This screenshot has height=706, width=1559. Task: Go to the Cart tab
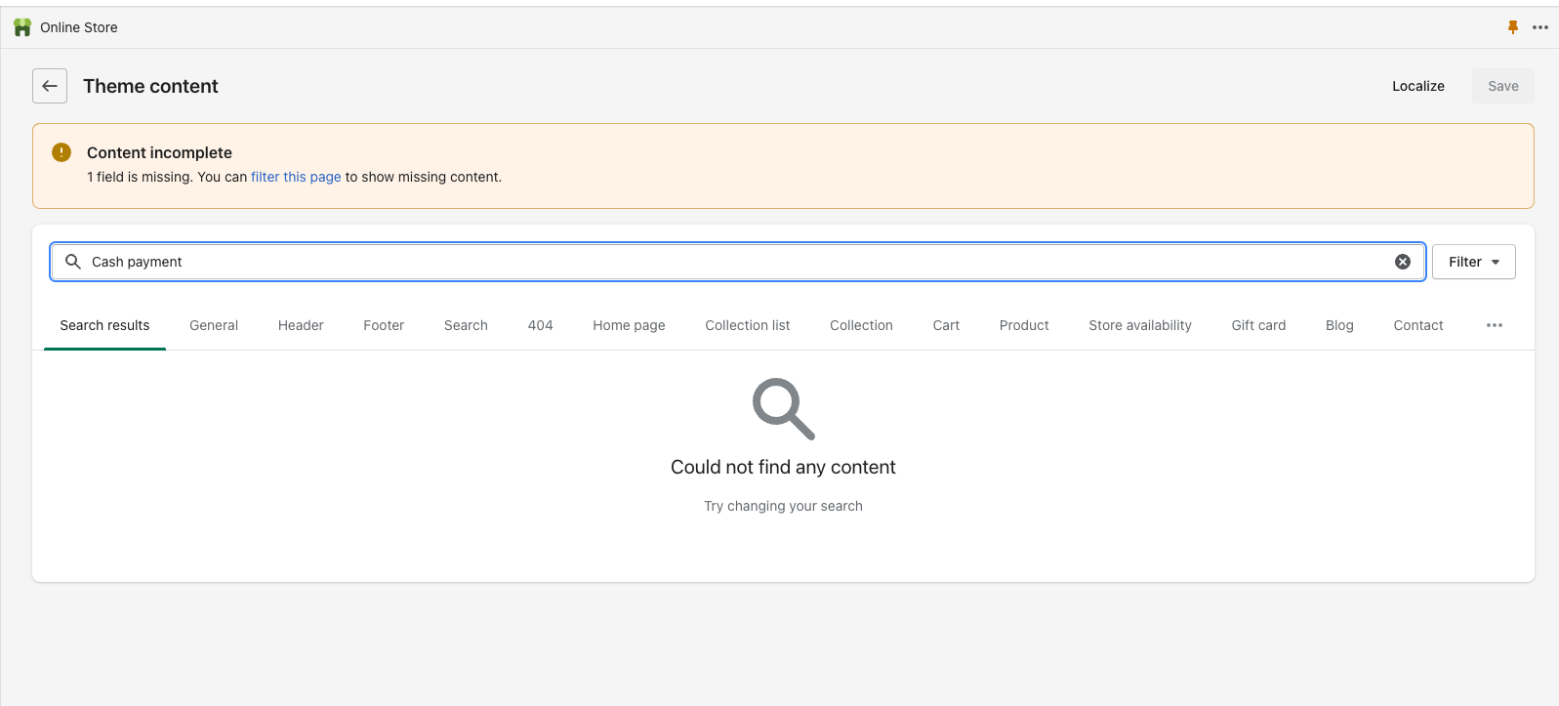[x=946, y=325]
